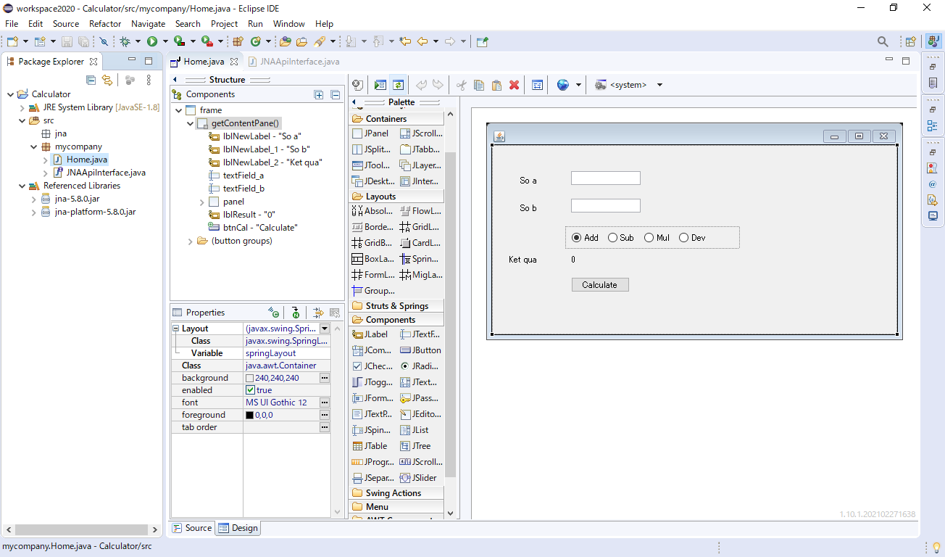Click the foreground color swatch 0,0,0
The height and width of the screenshot is (557, 945).
pyautogui.click(x=250, y=414)
